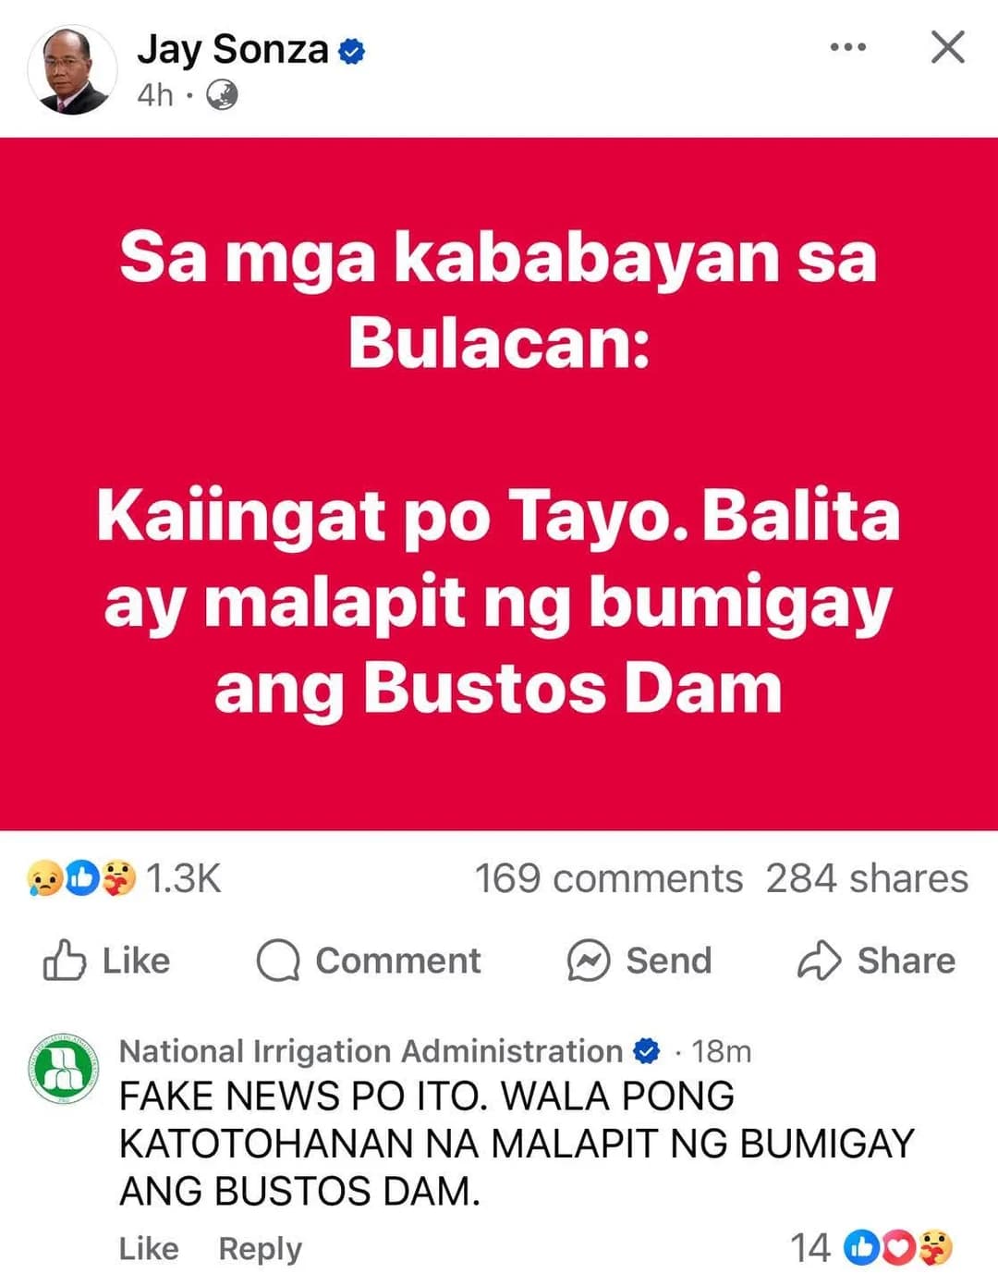Open the 169 comments link

coord(608,878)
